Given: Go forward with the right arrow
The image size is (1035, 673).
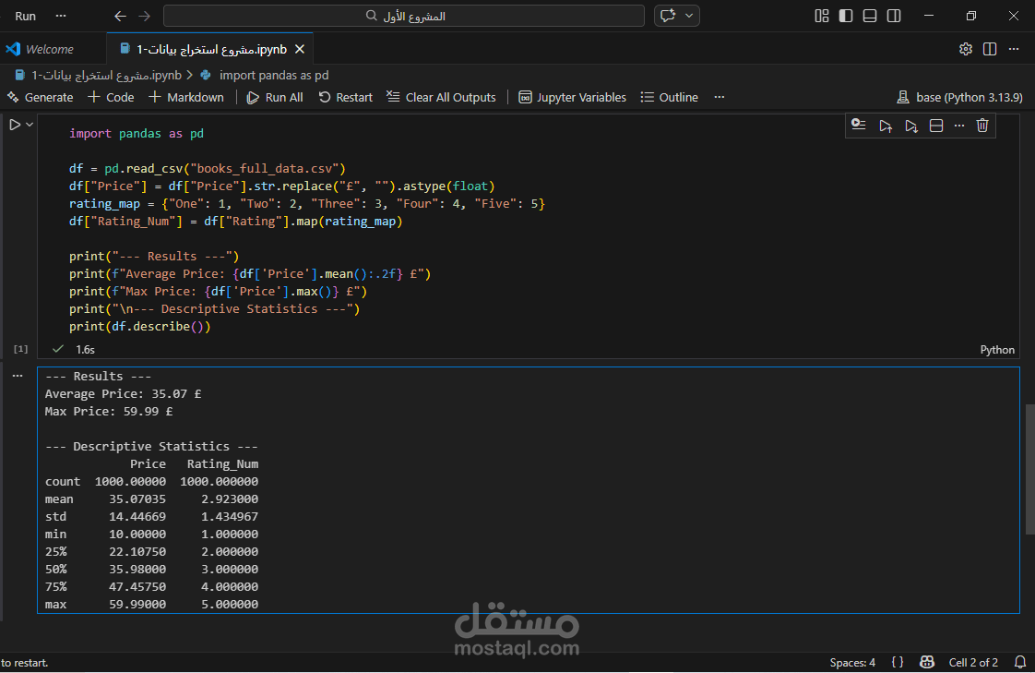Looking at the screenshot, I should tap(145, 16).
